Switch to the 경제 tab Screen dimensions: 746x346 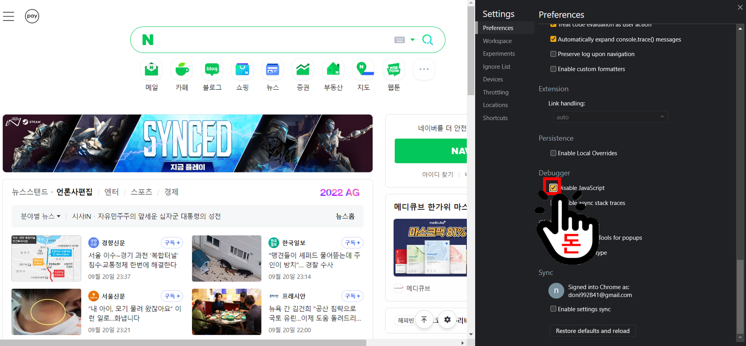pyautogui.click(x=171, y=192)
